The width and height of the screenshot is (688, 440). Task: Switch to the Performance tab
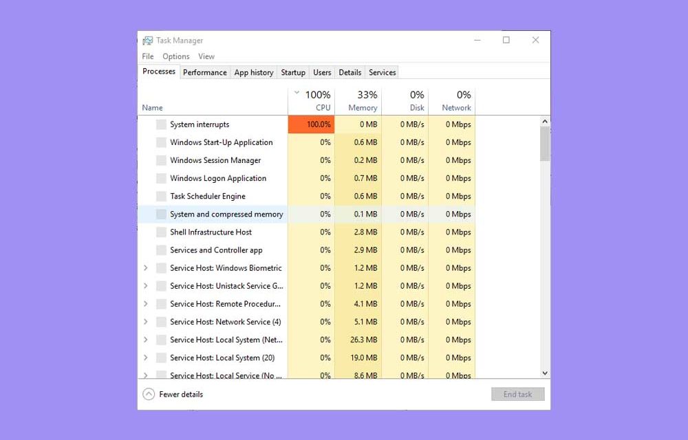(x=204, y=71)
